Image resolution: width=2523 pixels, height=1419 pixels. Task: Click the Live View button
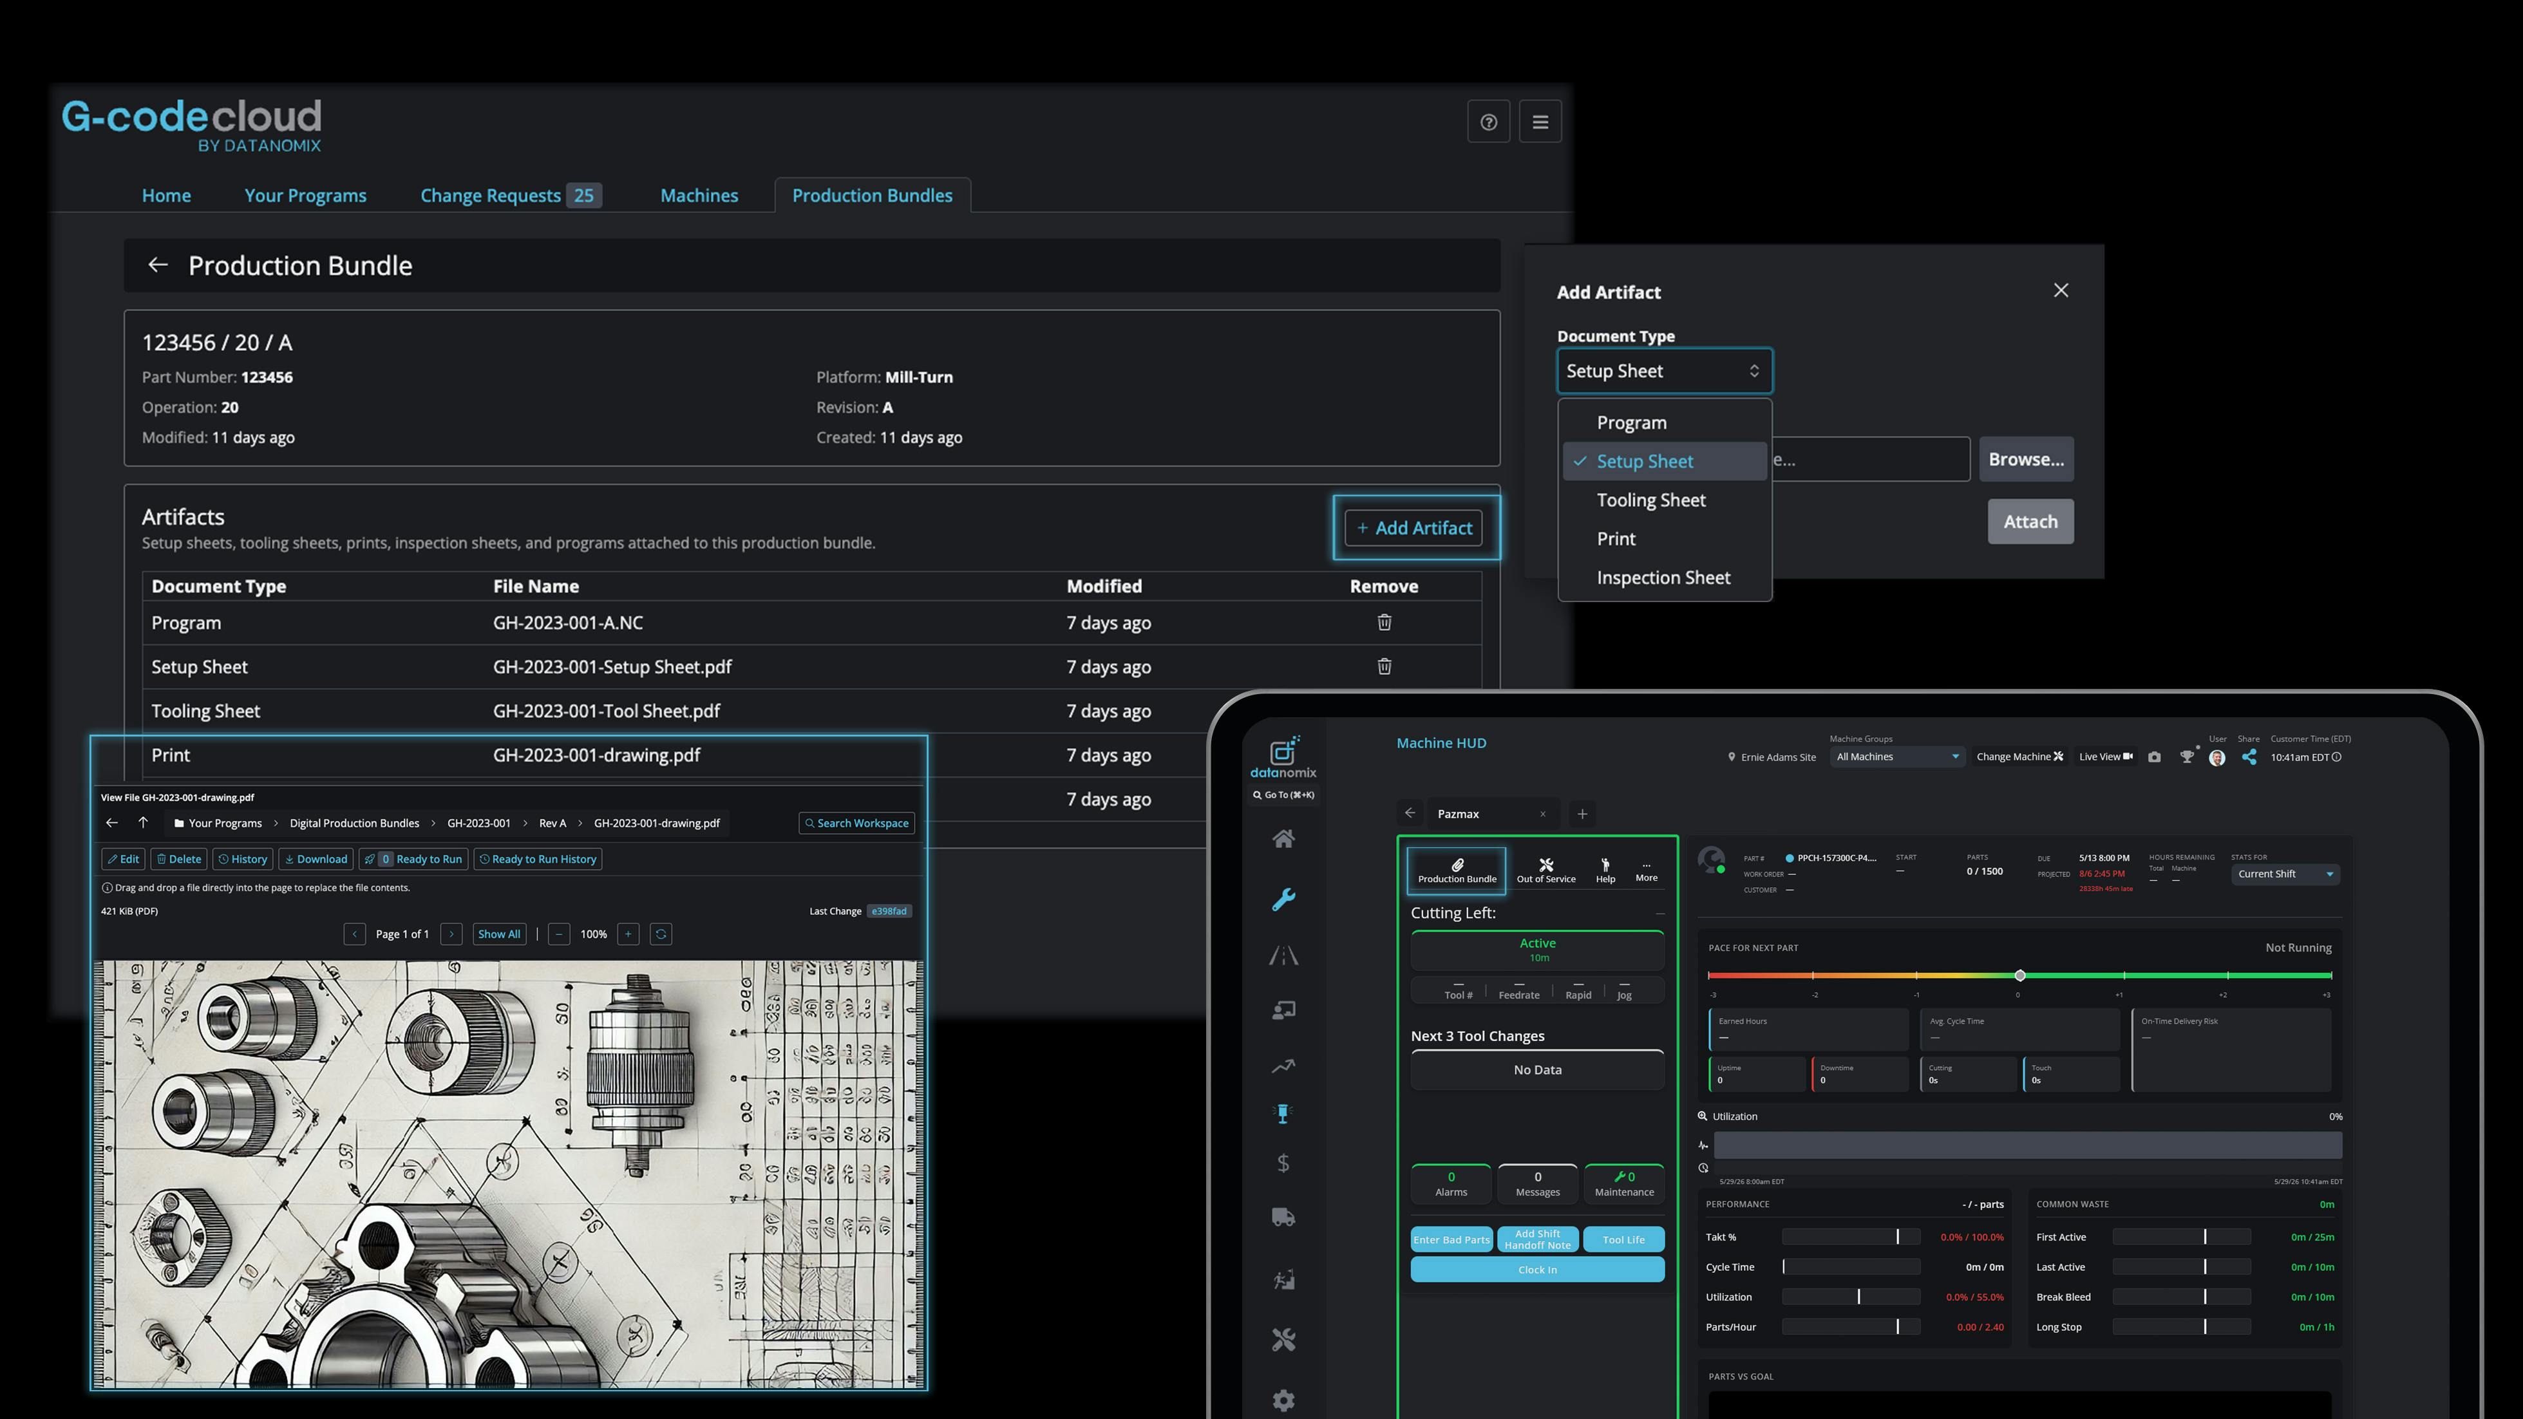[x=2106, y=757]
